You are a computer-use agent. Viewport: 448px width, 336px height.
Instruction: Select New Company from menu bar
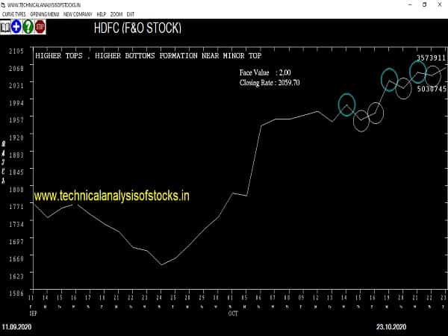click(78, 14)
